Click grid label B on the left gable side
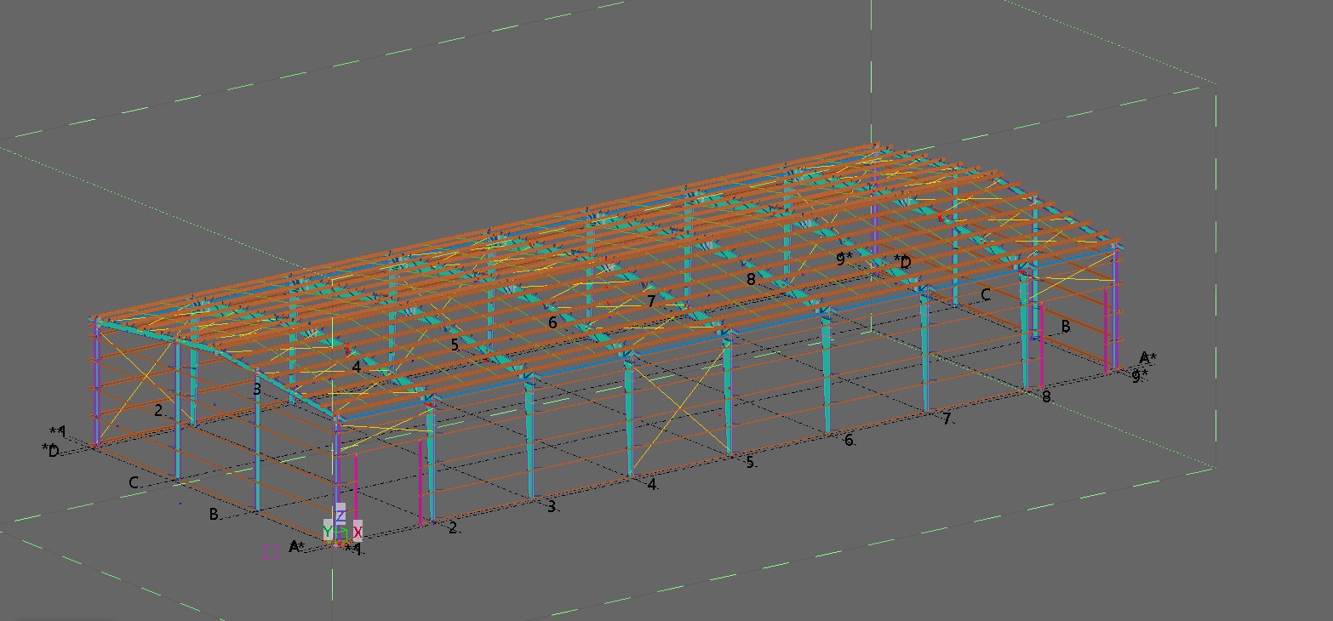1333x621 pixels. tap(214, 514)
